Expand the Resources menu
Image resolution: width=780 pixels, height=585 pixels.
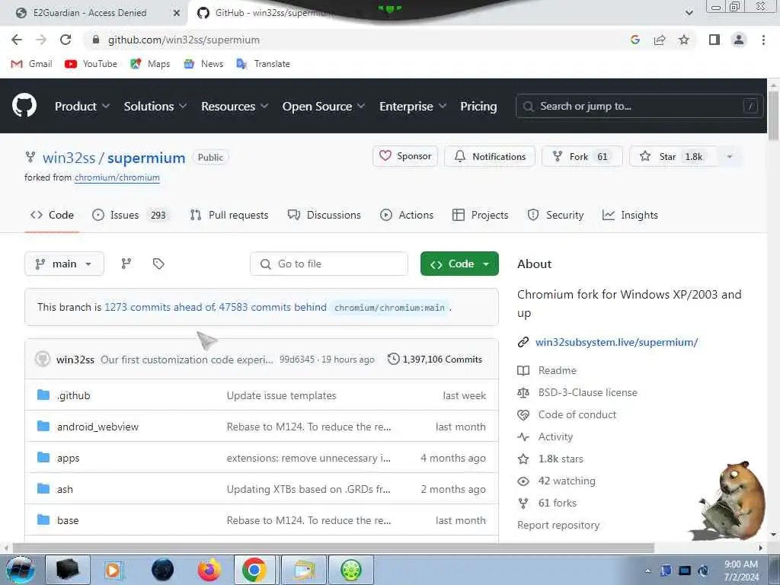click(x=235, y=106)
